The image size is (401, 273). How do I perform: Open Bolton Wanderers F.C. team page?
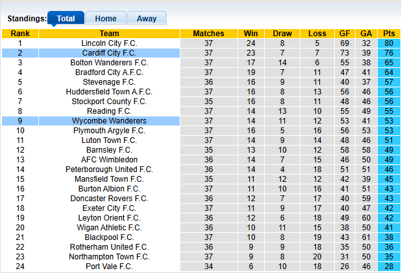[x=109, y=63]
